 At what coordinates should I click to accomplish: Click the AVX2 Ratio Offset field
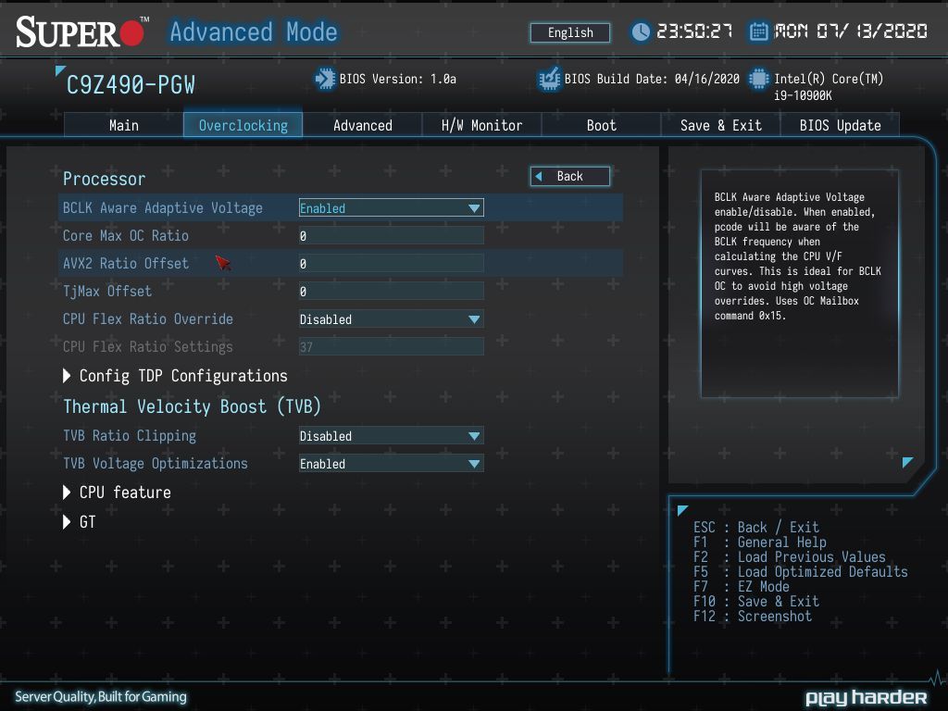click(392, 264)
